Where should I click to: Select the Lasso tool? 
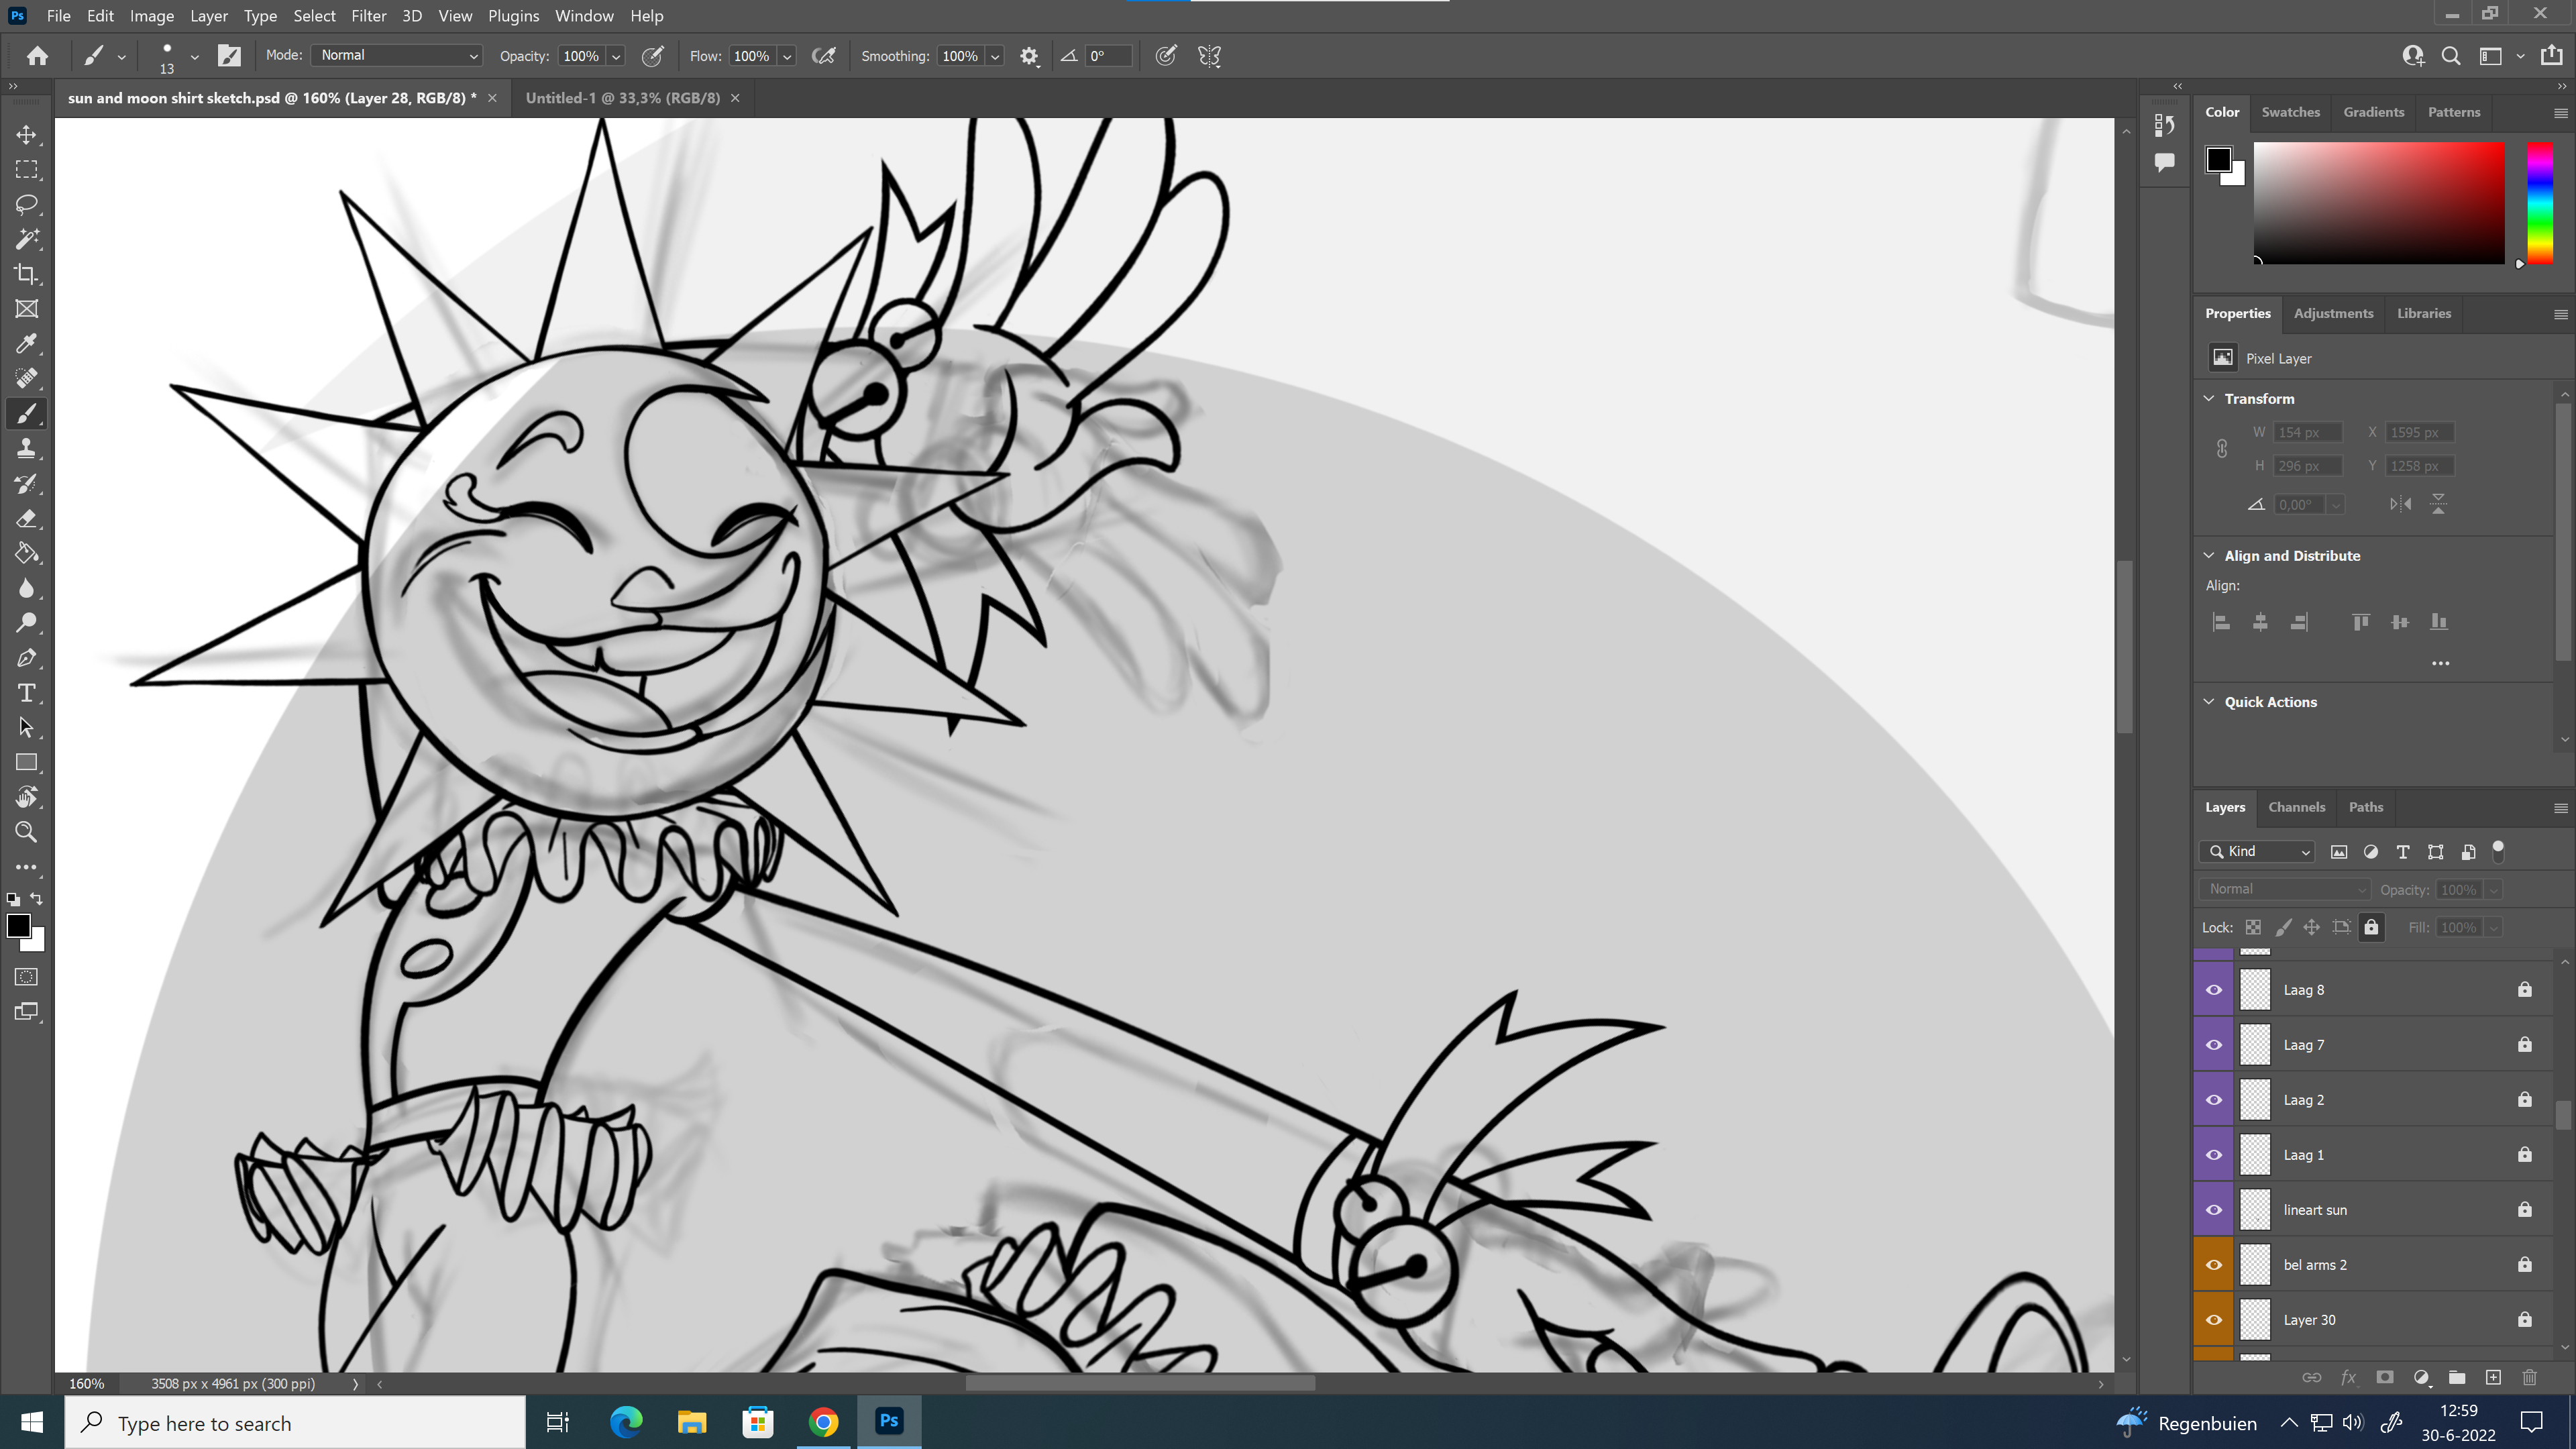[27, 204]
